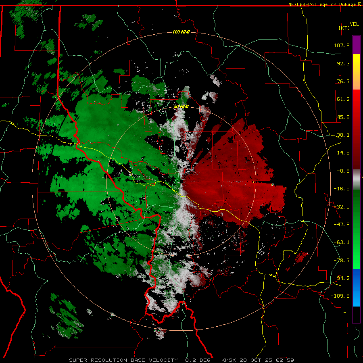Click the VEL legend heading
This screenshot has width=363, height=363.
click(355, 24)
